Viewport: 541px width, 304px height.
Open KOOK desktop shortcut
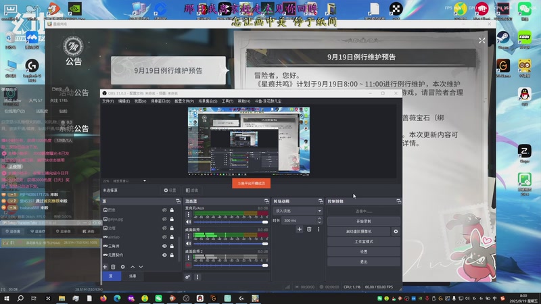(525, 39)
